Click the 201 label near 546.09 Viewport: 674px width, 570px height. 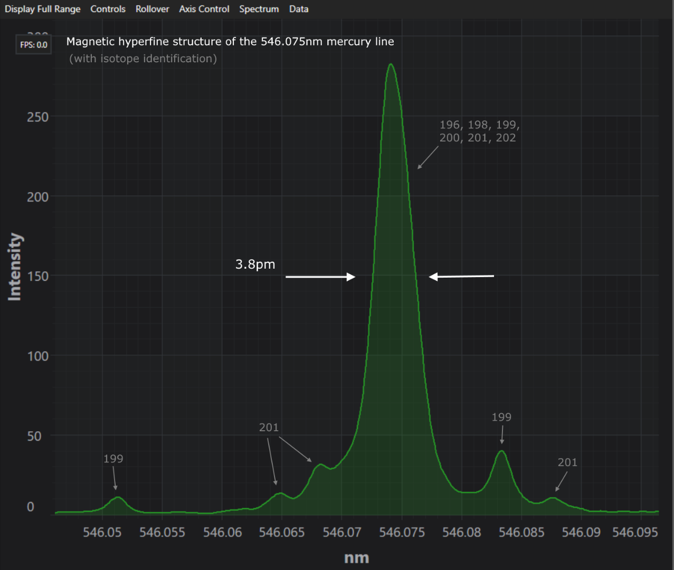567,462
